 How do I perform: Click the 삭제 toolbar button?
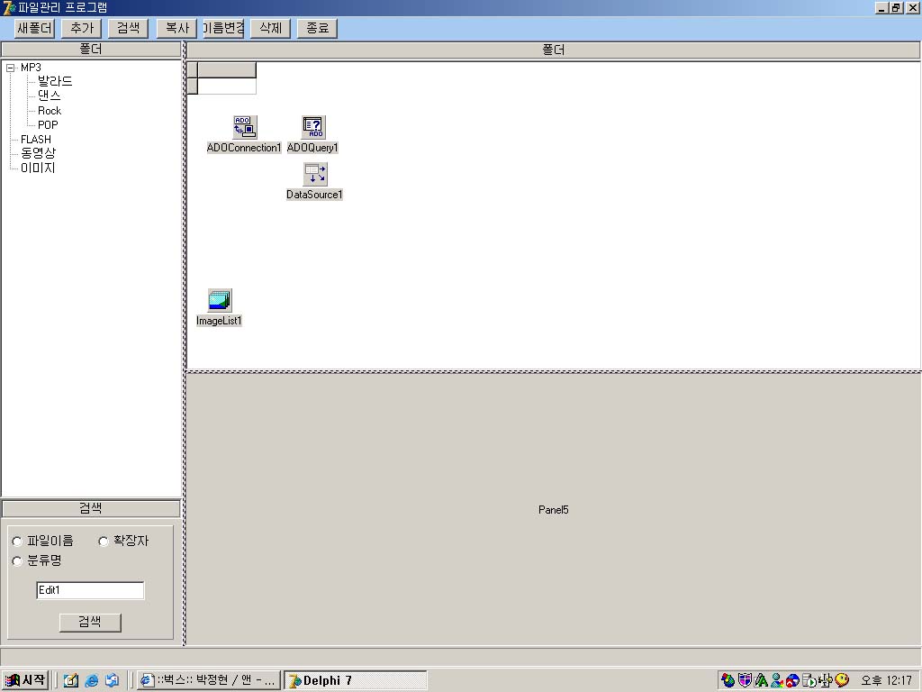coord(270,28)
